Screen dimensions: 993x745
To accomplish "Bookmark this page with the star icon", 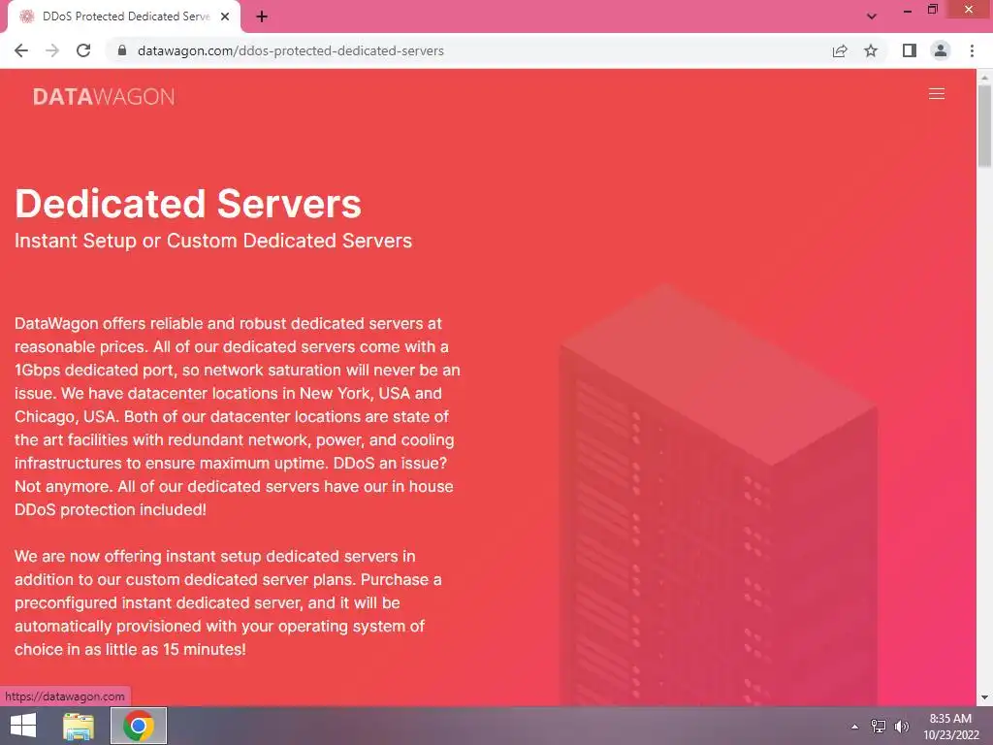I will pyautogui.click(x=871, y=50).
